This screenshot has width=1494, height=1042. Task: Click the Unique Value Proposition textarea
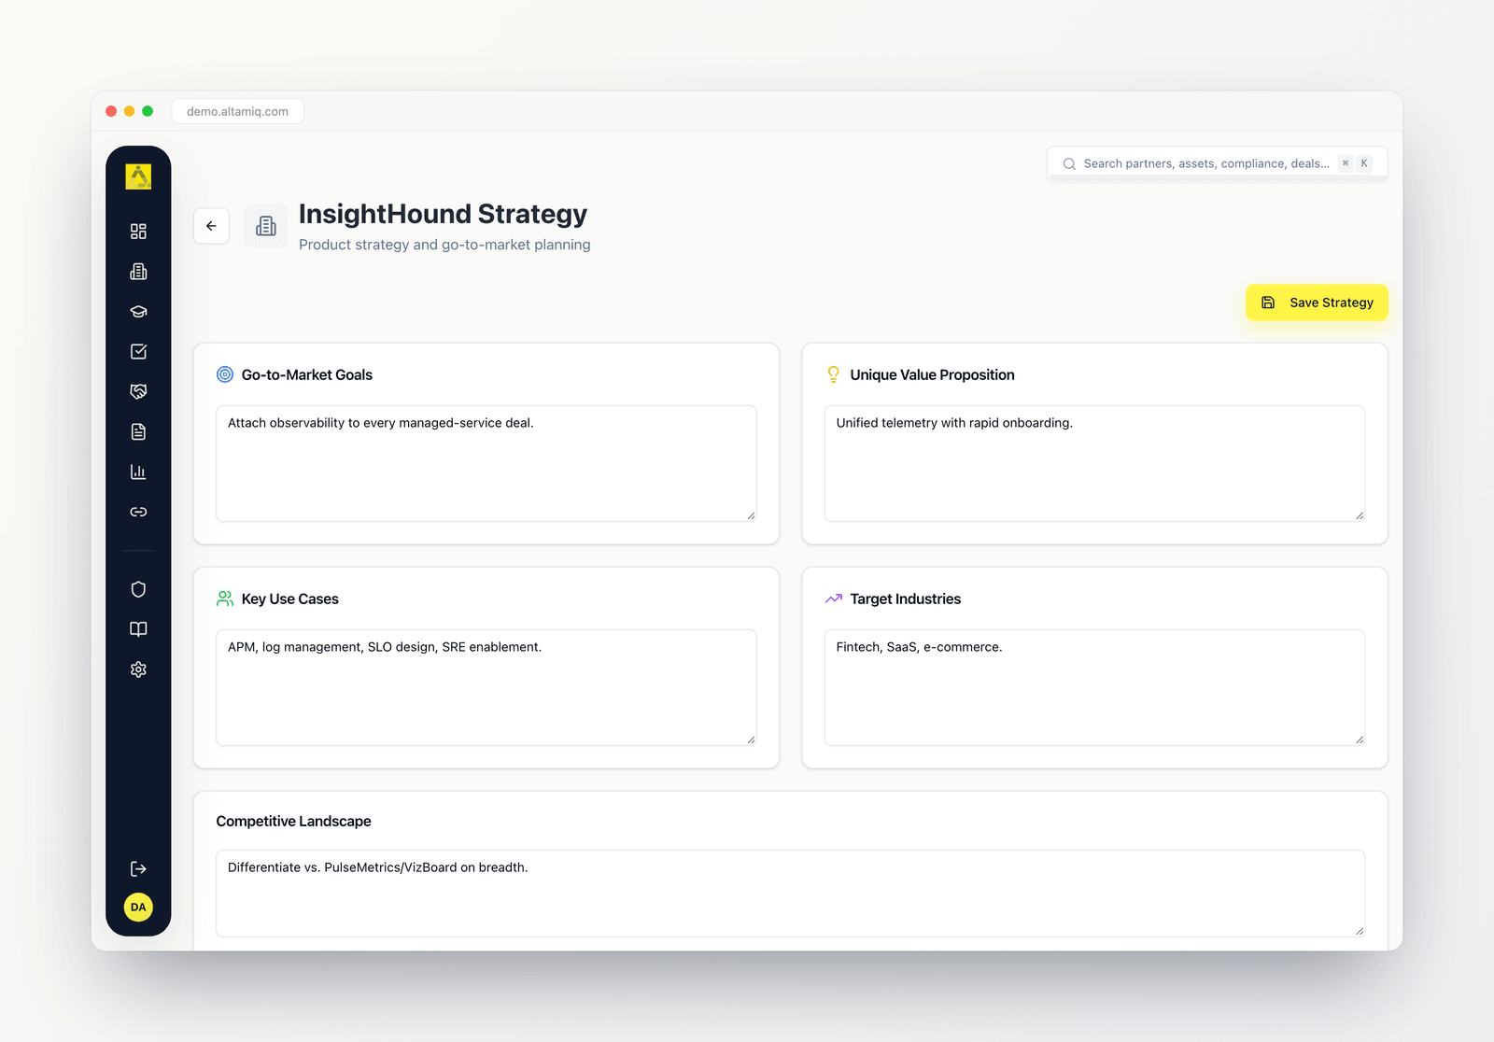[1094, 463]
